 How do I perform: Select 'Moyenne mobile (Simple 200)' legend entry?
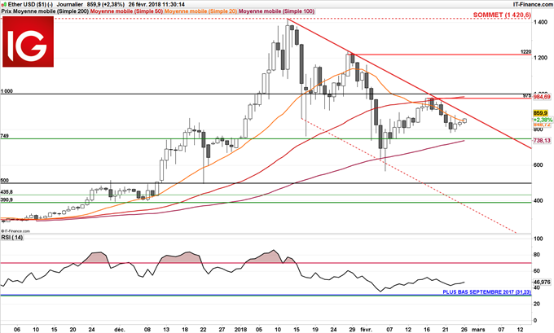click(x=51, y=11)
